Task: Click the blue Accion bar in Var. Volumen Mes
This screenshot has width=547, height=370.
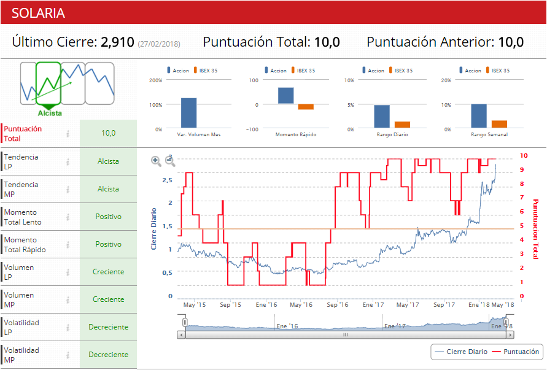Action: (188, 113)
